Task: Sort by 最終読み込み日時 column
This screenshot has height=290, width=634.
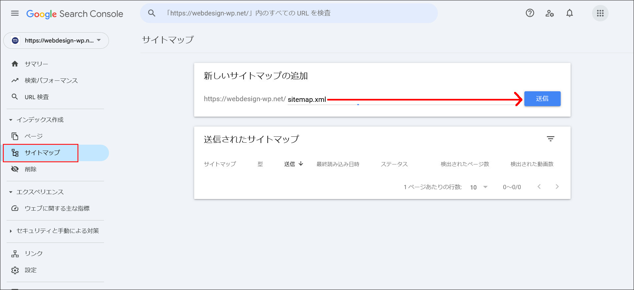Action: pos(338,164)
